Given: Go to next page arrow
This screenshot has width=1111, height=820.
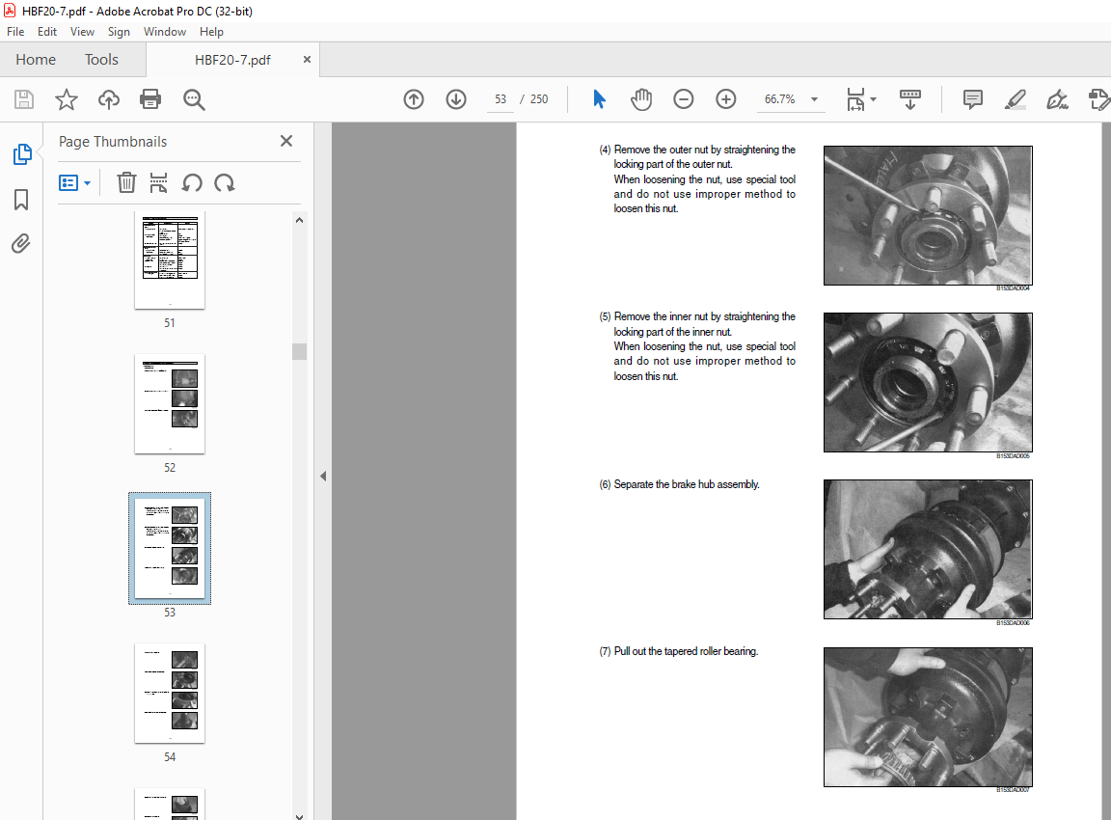Looking at the screenshot, I should [x=456, y=99].
